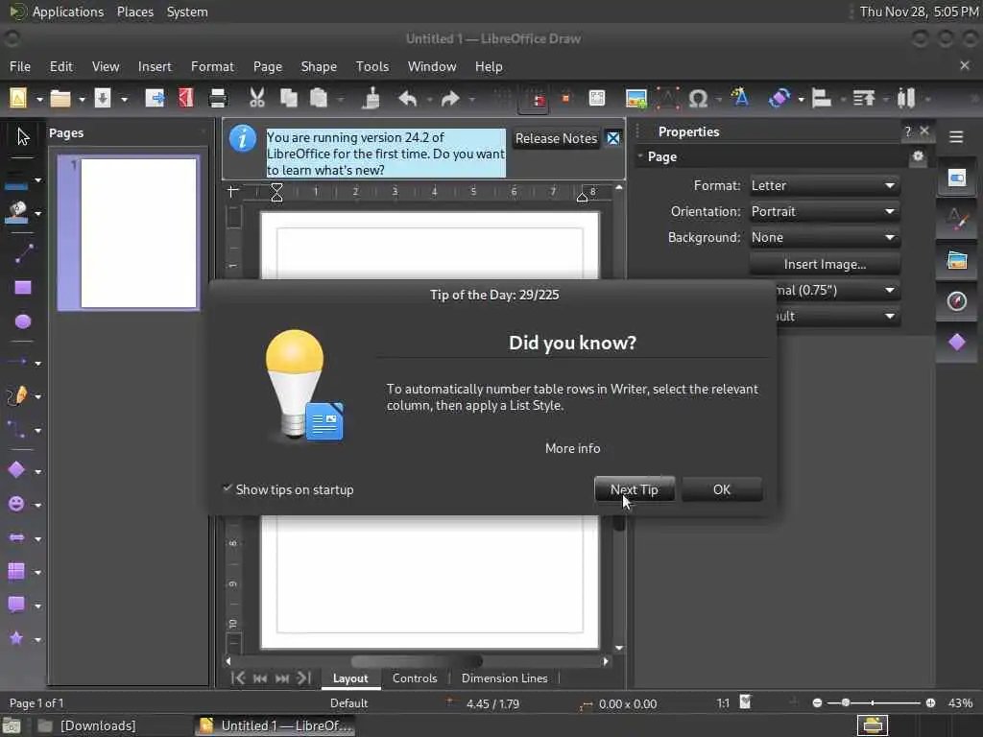Screen dimensions: 983x737
Task: Click the clock showing Thu Nov 28
Action: 919,12
